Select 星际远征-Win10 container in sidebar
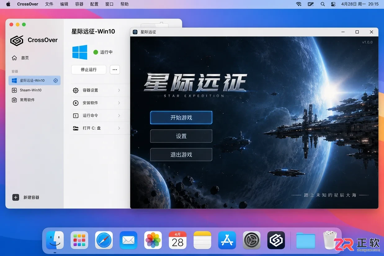384x256 pixels. (x=34, y=80)
